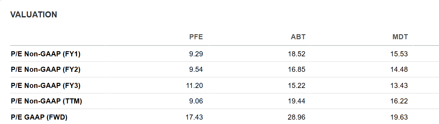Select PFE FY1 value 9.29
The image size is (439, 124).
196,54
